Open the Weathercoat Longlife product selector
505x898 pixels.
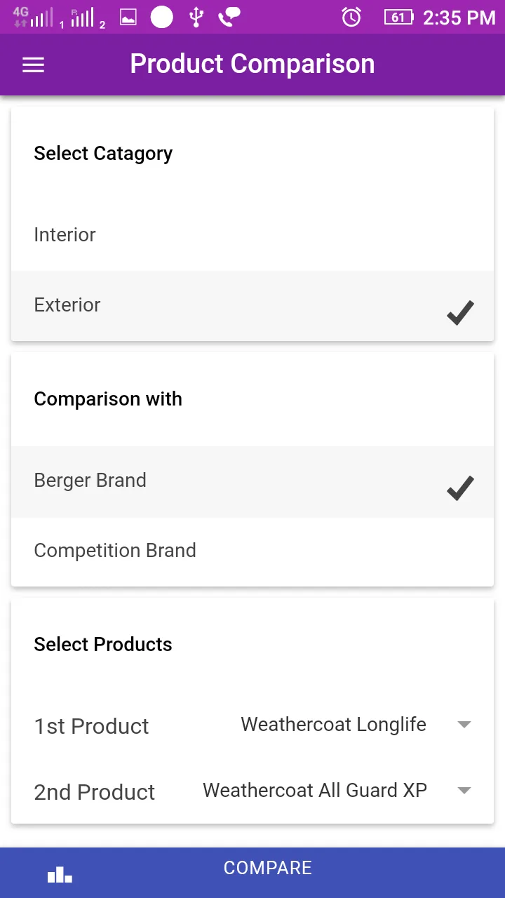pyautogui.click(x=333, y=725)
